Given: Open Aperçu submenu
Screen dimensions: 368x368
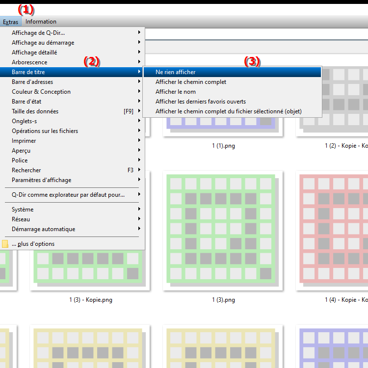Looking at the screenshot, I should (x=72, y=151).
